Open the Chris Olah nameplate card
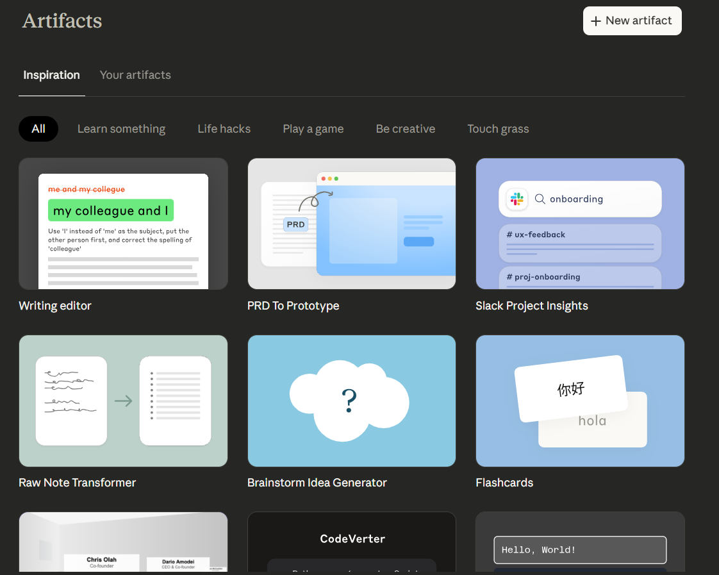 (x=123, y=542)
